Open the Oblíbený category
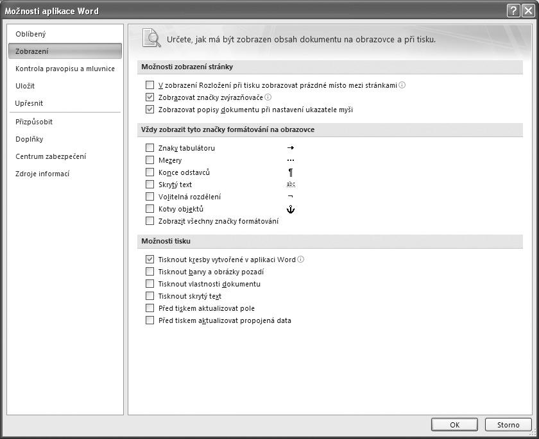The image size is (539, 439). tap(31, 34)
